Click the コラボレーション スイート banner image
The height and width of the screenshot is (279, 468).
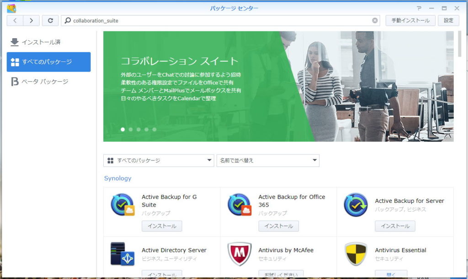pos(278,86)
